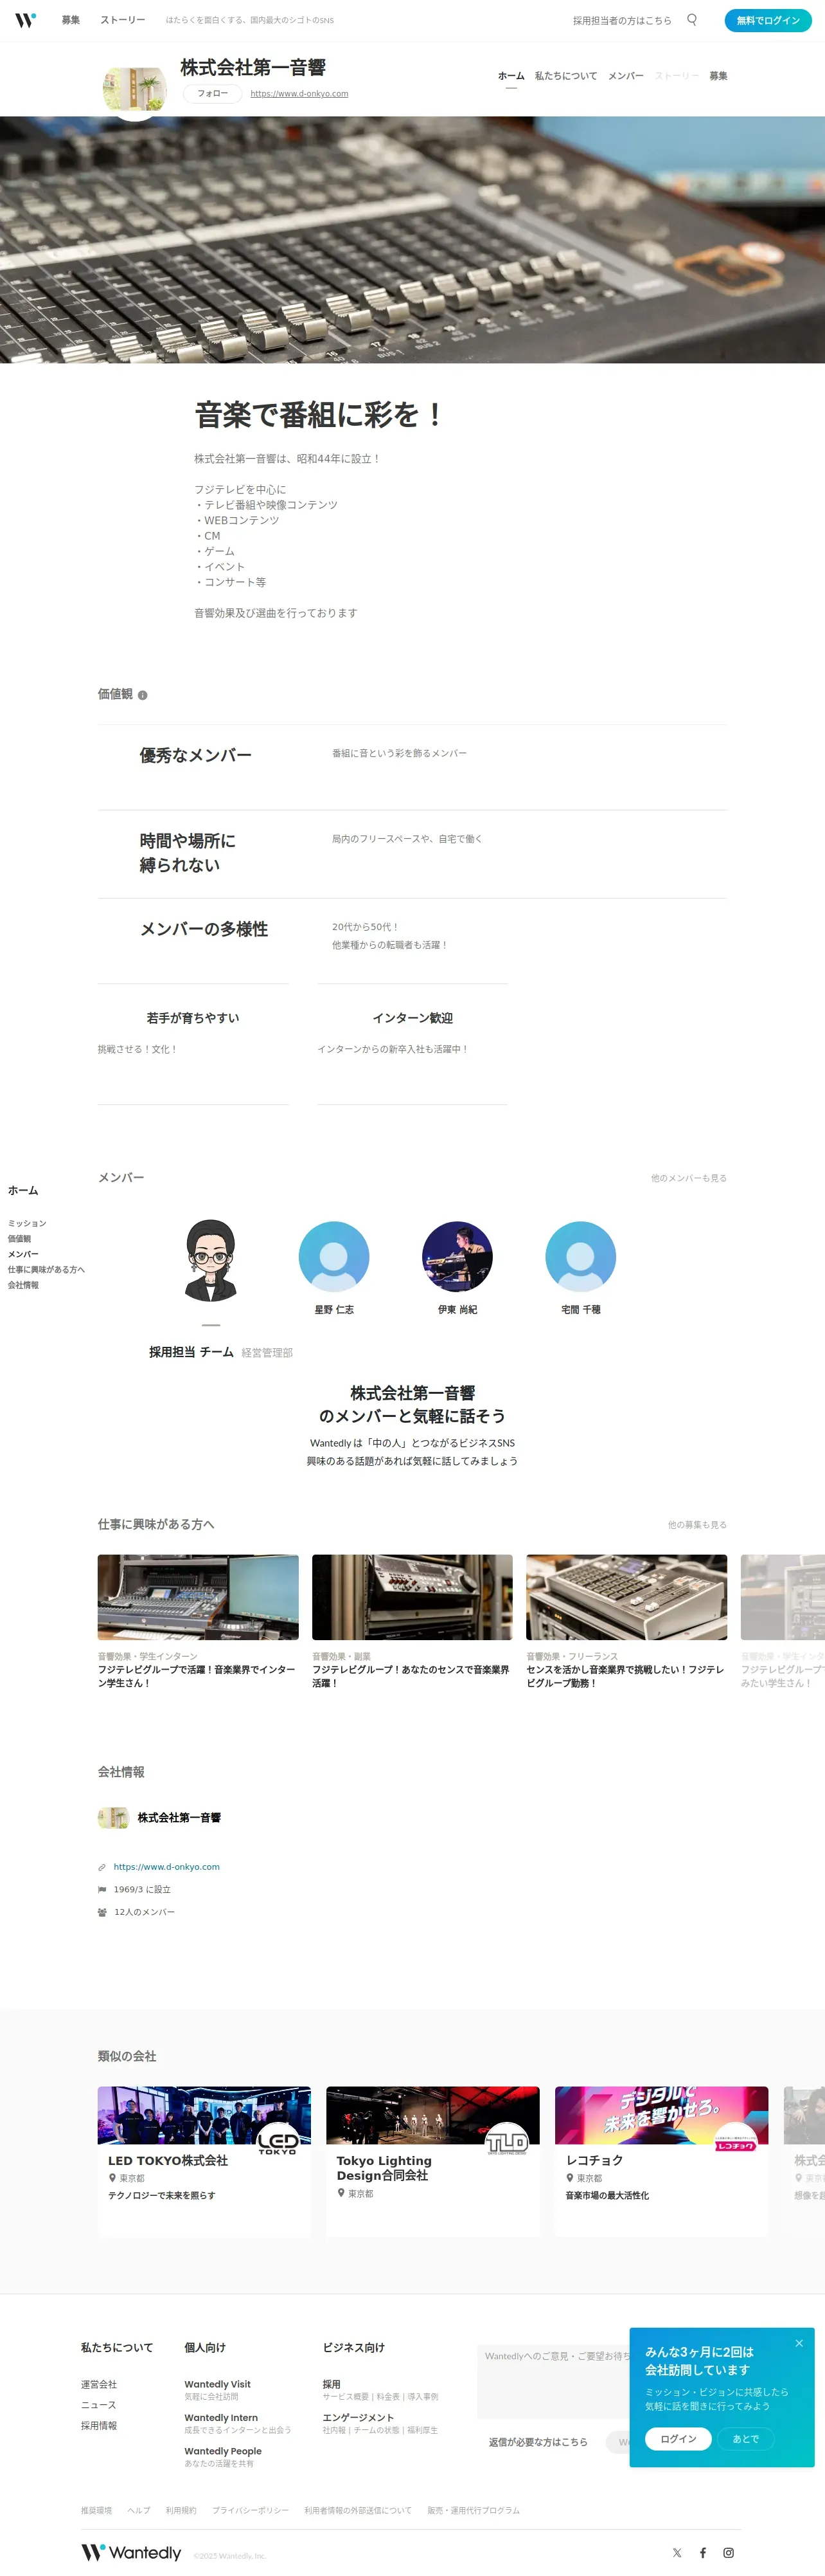This screenshot has width=825, height=2576.
Task: Open the d-onkyo.com link in the header
Action: pyautogui.click(x=299, y=94)
